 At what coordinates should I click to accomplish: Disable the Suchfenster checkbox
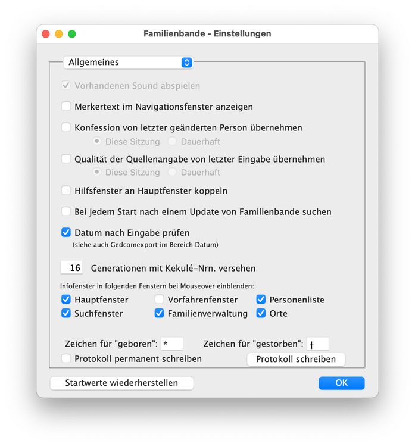[x=66, y=313]
